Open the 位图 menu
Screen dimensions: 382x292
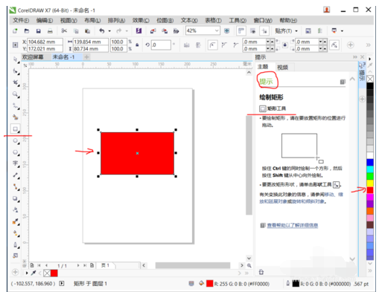click(x=165, y=20)
